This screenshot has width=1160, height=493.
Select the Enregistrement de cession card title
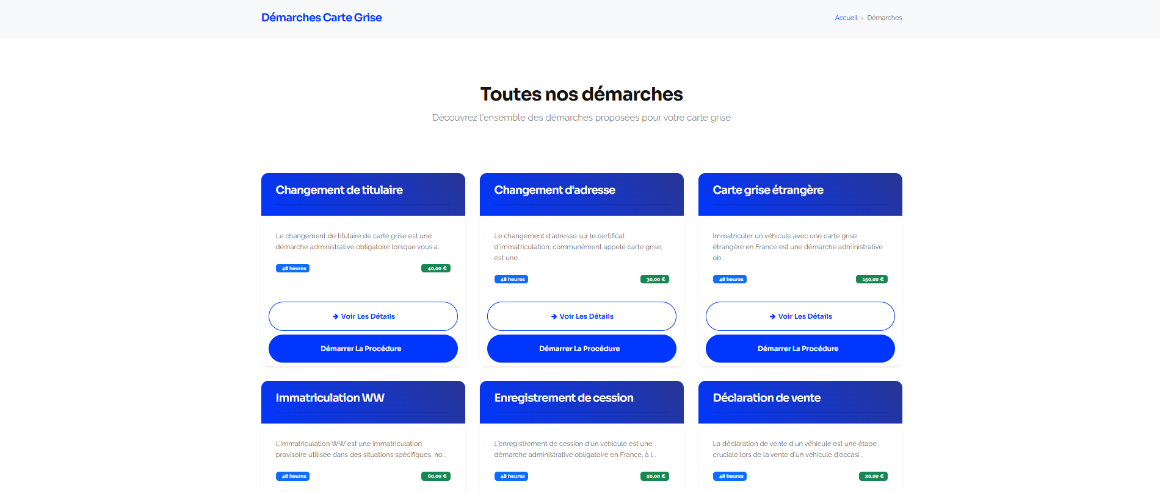(564, 398)
